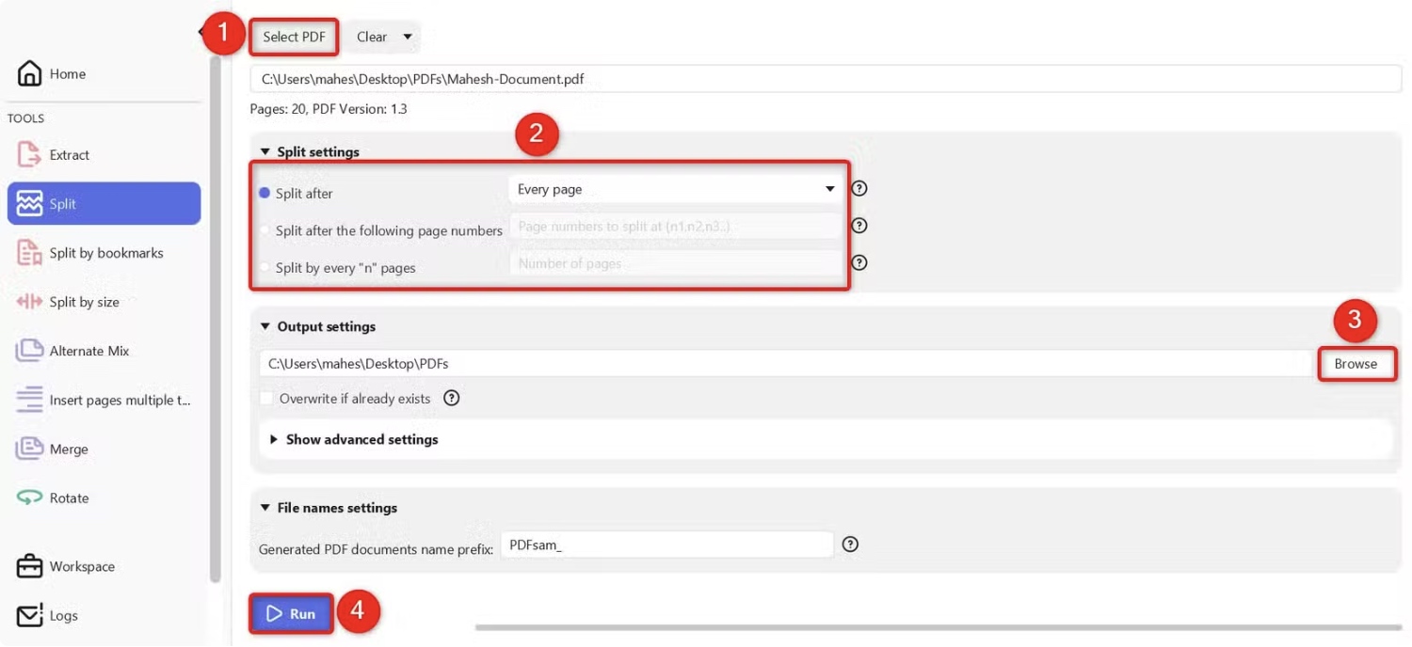Open the Workspace briefcase icon
Screen dimensions: 1412x647
29,566
